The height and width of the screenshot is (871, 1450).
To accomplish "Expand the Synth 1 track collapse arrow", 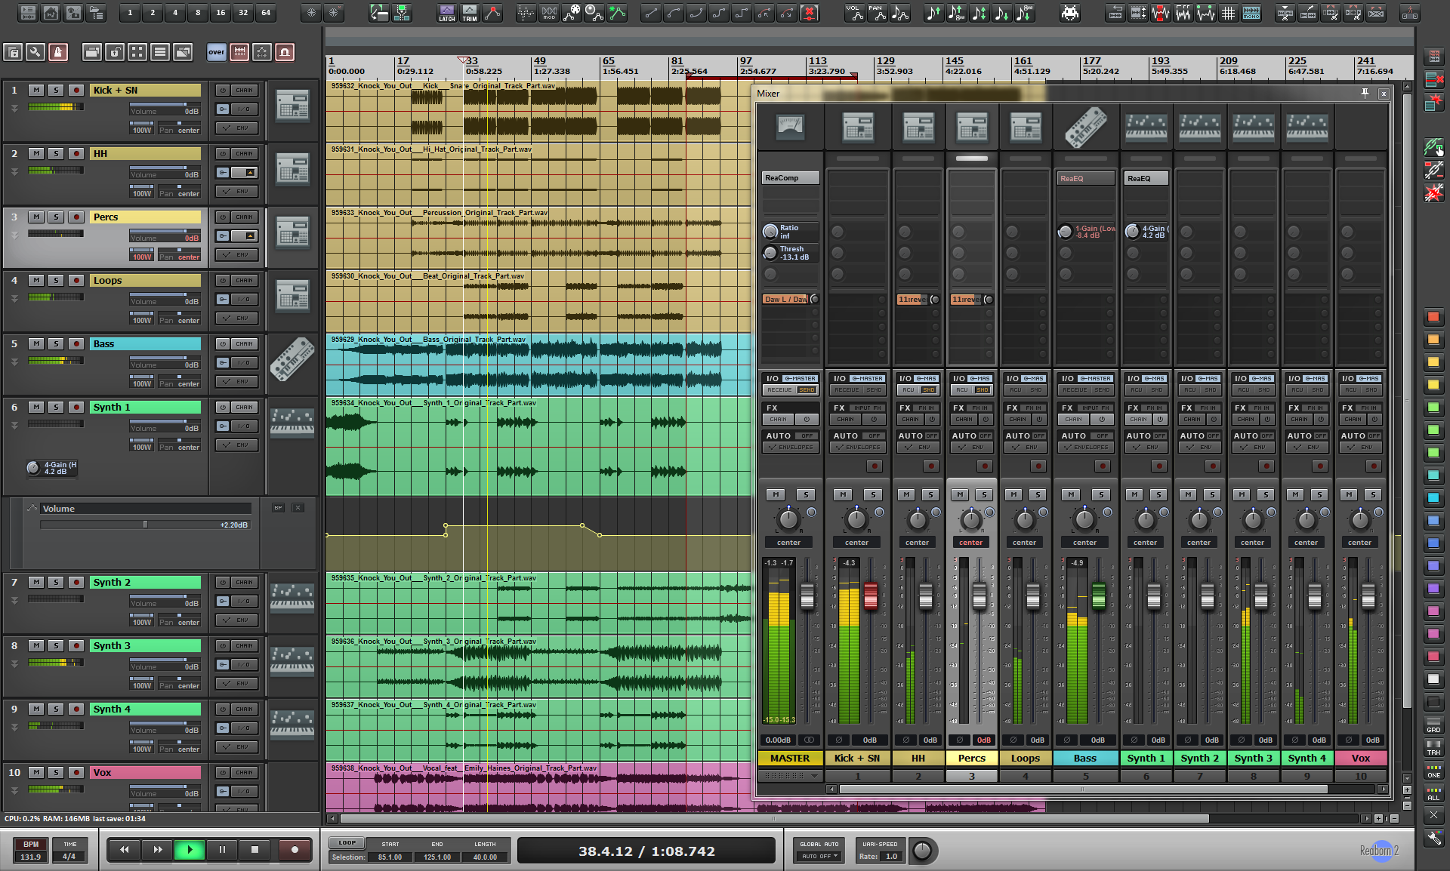I will pos(14,425).
